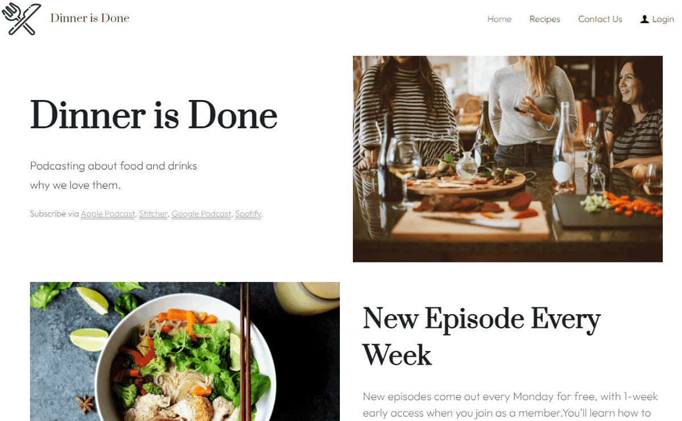Go to the Recipes page
682x421 pixels.
[544, 19]
